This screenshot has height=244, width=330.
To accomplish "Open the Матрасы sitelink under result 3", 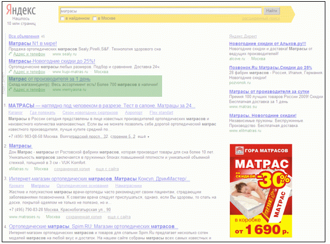I will tap(40, 186).
